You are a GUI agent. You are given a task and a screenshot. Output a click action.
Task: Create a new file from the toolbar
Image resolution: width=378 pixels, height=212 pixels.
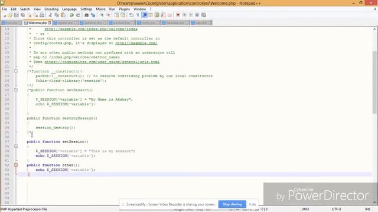(x=4, y=15)
